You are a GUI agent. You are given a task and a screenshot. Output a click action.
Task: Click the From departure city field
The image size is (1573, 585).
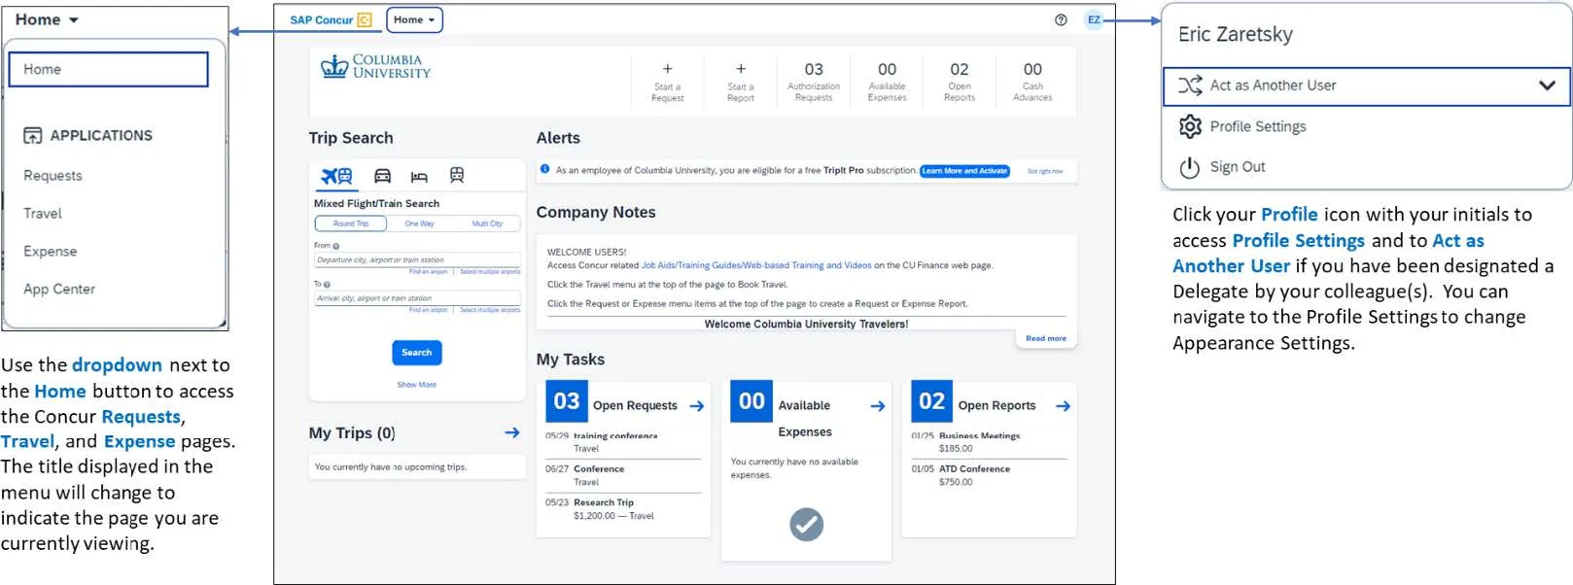pos(417,259)
